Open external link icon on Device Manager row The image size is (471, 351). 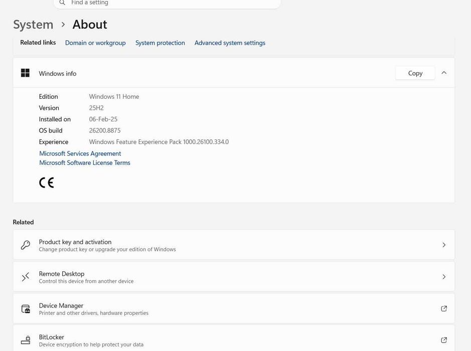pos(444,309)
